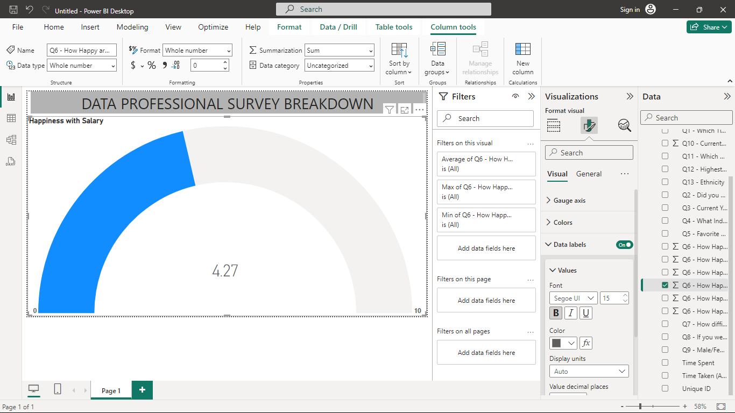Add a new page with plus button

point(142,390)
